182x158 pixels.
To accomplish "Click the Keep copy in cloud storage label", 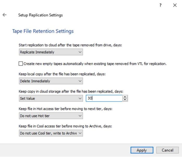I will 71,91.
